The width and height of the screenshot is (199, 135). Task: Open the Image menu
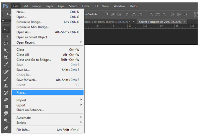(37, 6)
